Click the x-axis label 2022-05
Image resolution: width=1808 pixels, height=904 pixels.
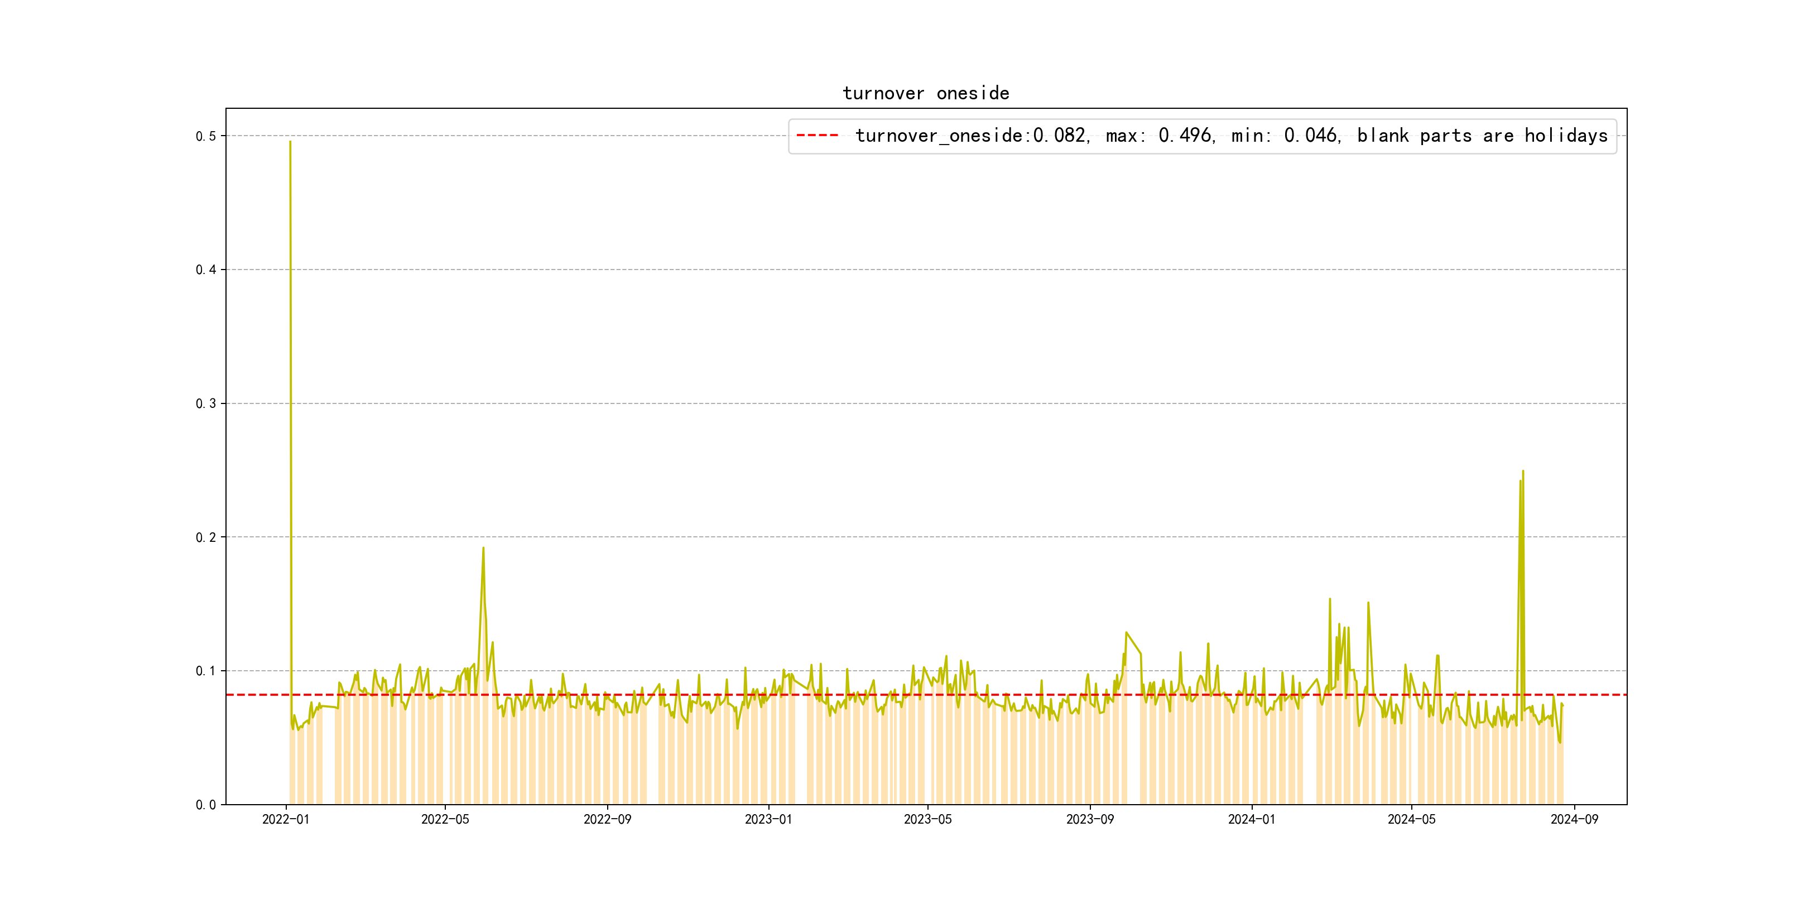coord(445,819)
